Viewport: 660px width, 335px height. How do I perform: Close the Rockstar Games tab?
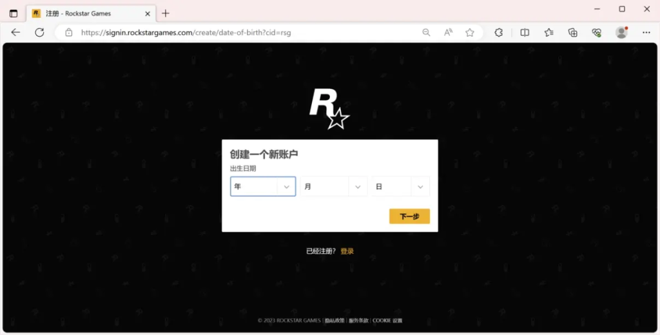(148, 14)
